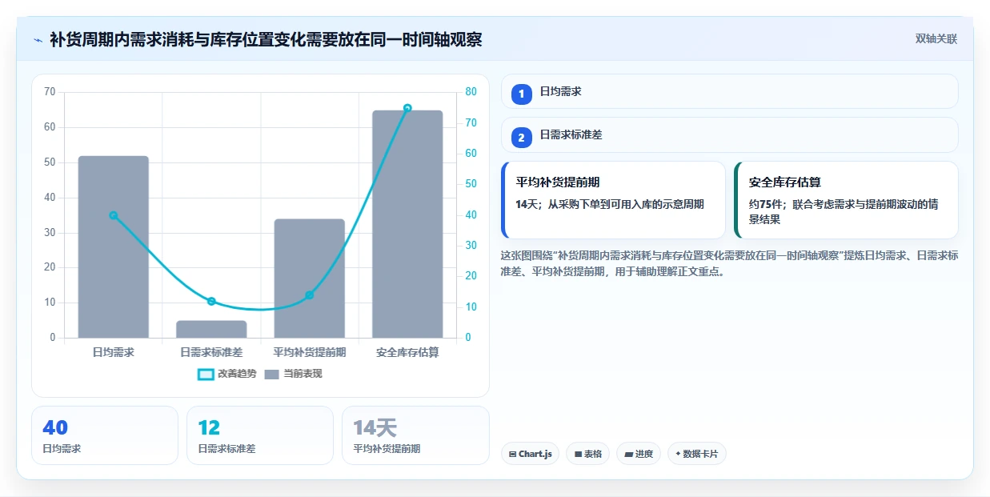Click the 安全库存估算 gray bar

[407, 224]
